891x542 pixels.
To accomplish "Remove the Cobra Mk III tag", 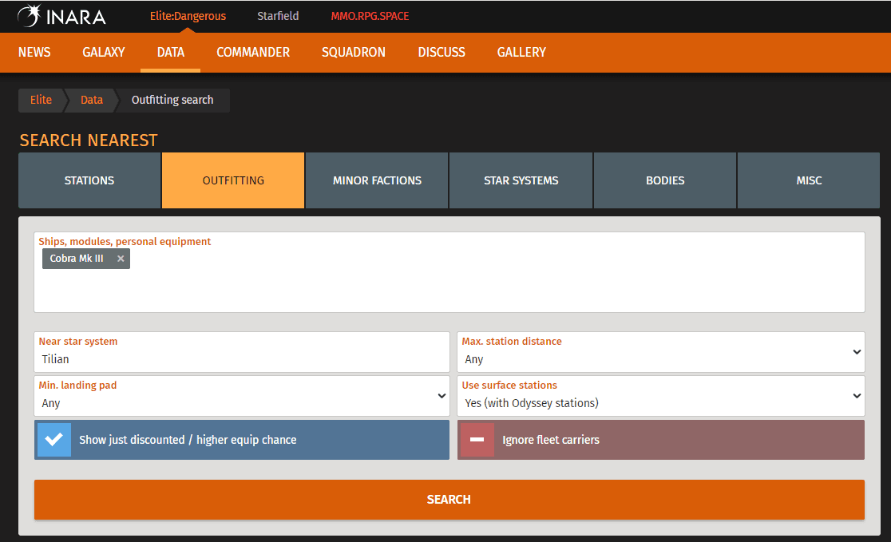I will (x=121, y=259).
